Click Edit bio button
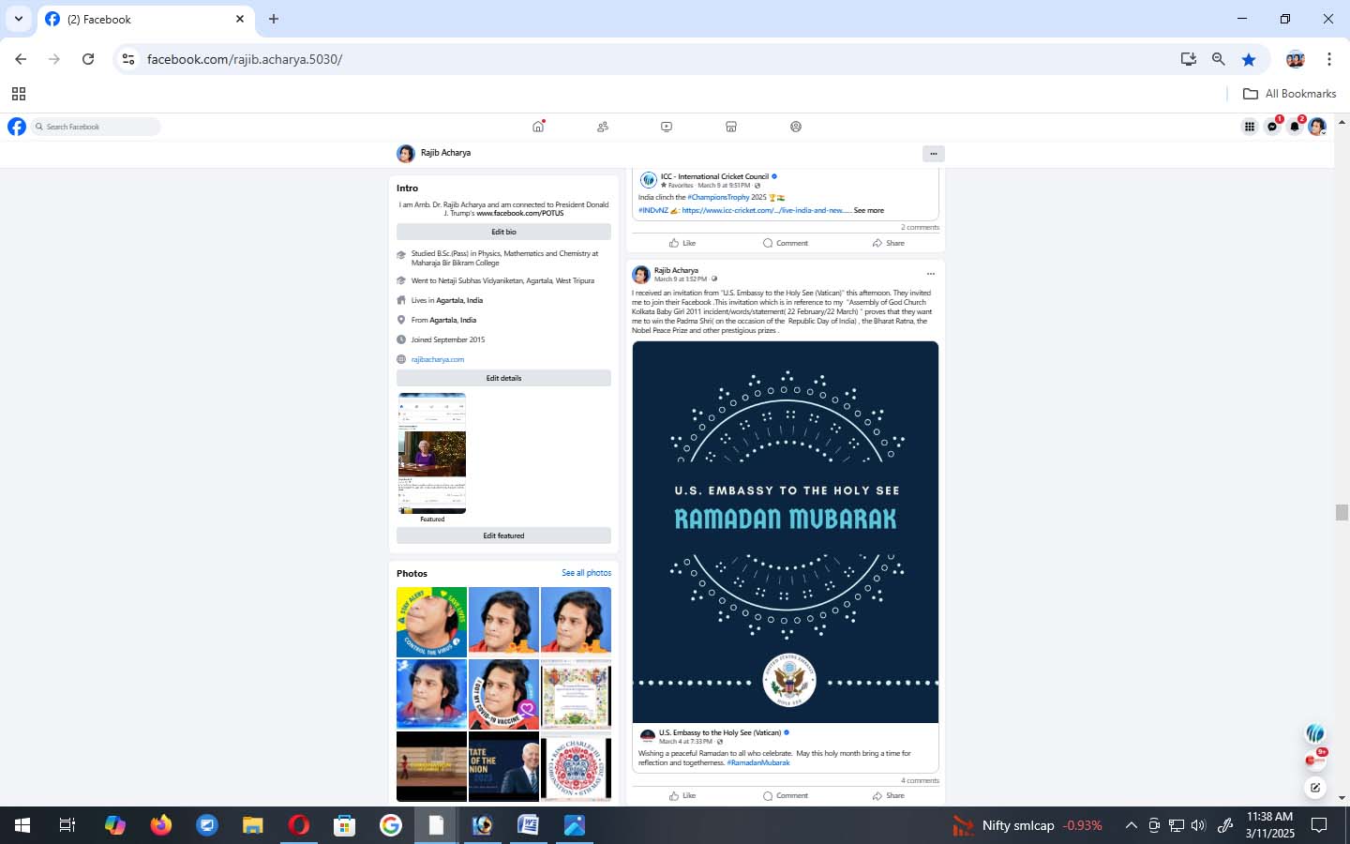 [x=503, y=232]
